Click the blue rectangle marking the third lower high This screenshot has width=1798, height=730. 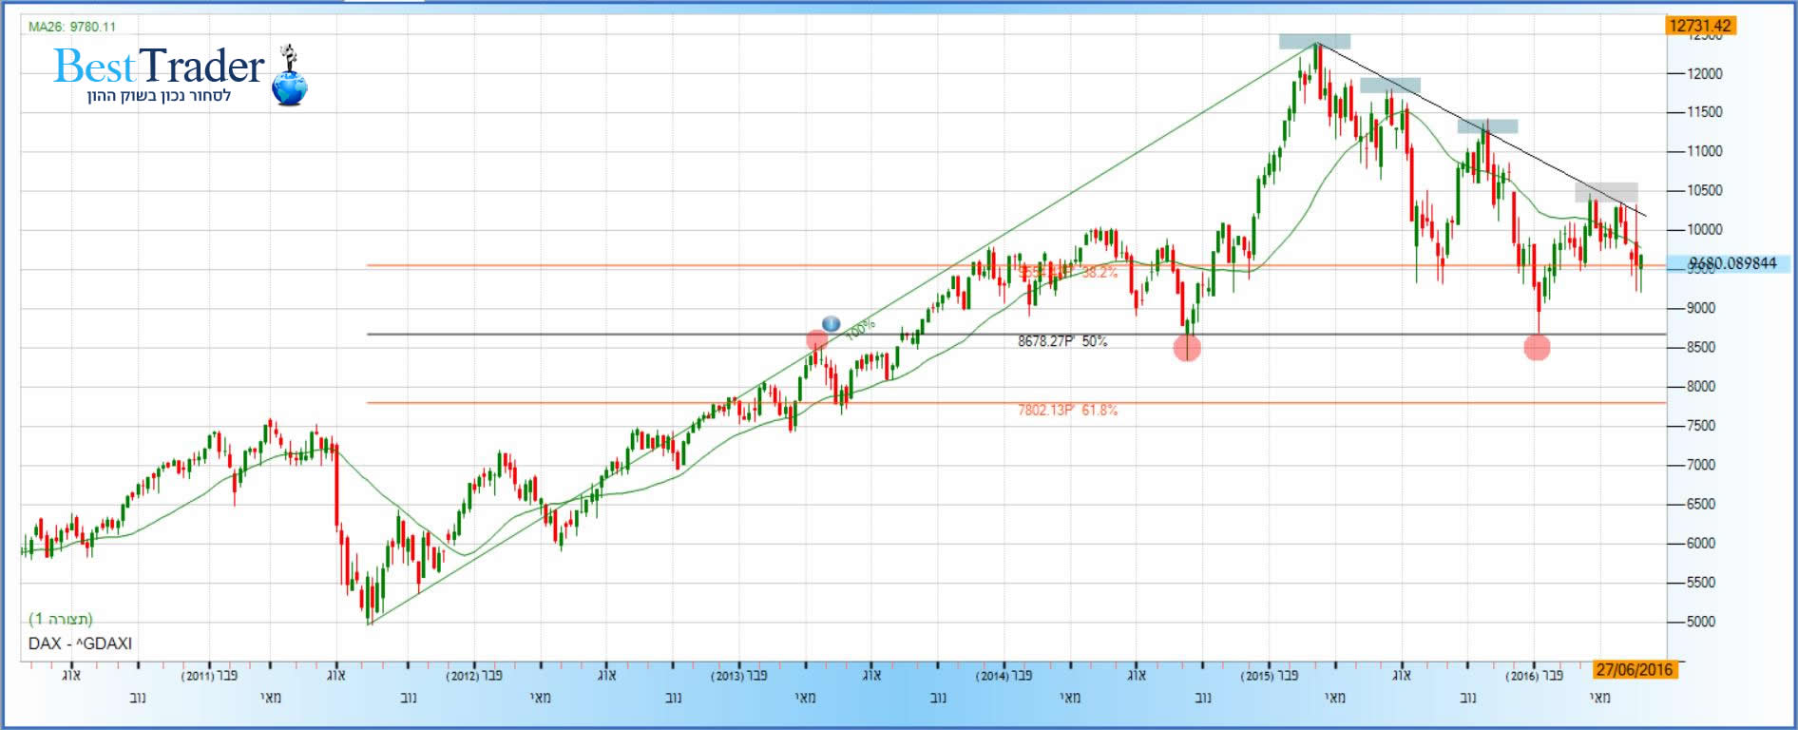(1487, 126)
